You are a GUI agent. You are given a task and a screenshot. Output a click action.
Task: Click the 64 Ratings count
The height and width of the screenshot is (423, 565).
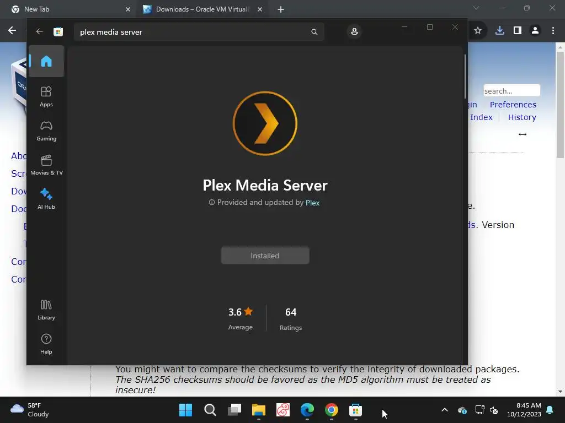pyautogui.click(x=290, y=318)
